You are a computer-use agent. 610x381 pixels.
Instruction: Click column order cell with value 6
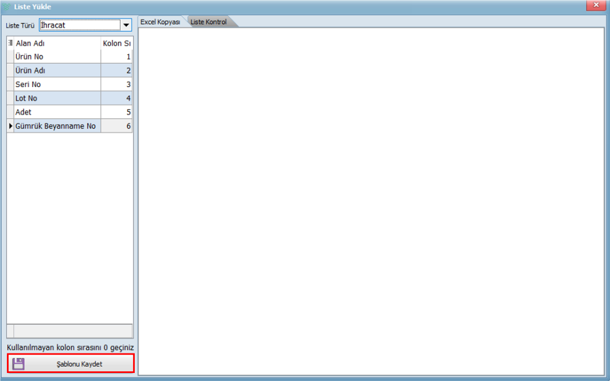point(117,125)
